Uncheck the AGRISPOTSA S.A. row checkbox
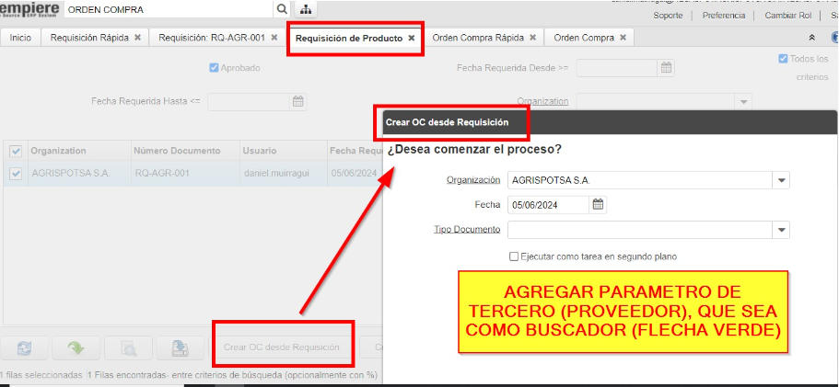This screenshot has height=387, width=839. 16,174
